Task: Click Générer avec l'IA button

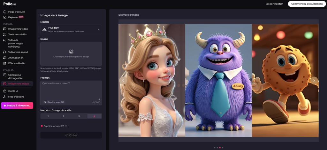Action: pyautogui.click(x=54, y=102)
